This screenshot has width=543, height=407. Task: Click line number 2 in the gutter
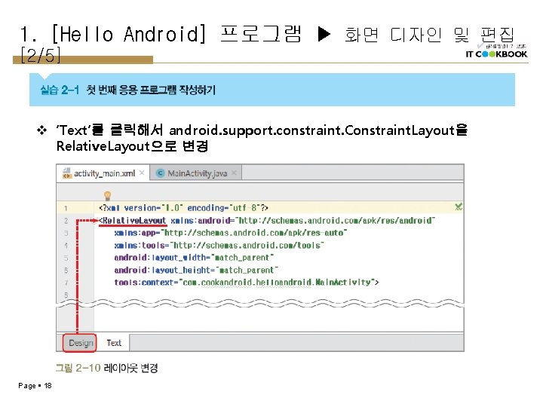coord(66,221)
